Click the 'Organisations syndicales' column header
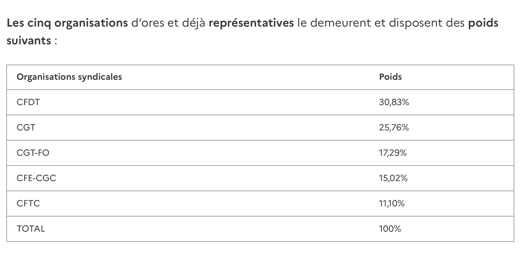 (69, 77)
